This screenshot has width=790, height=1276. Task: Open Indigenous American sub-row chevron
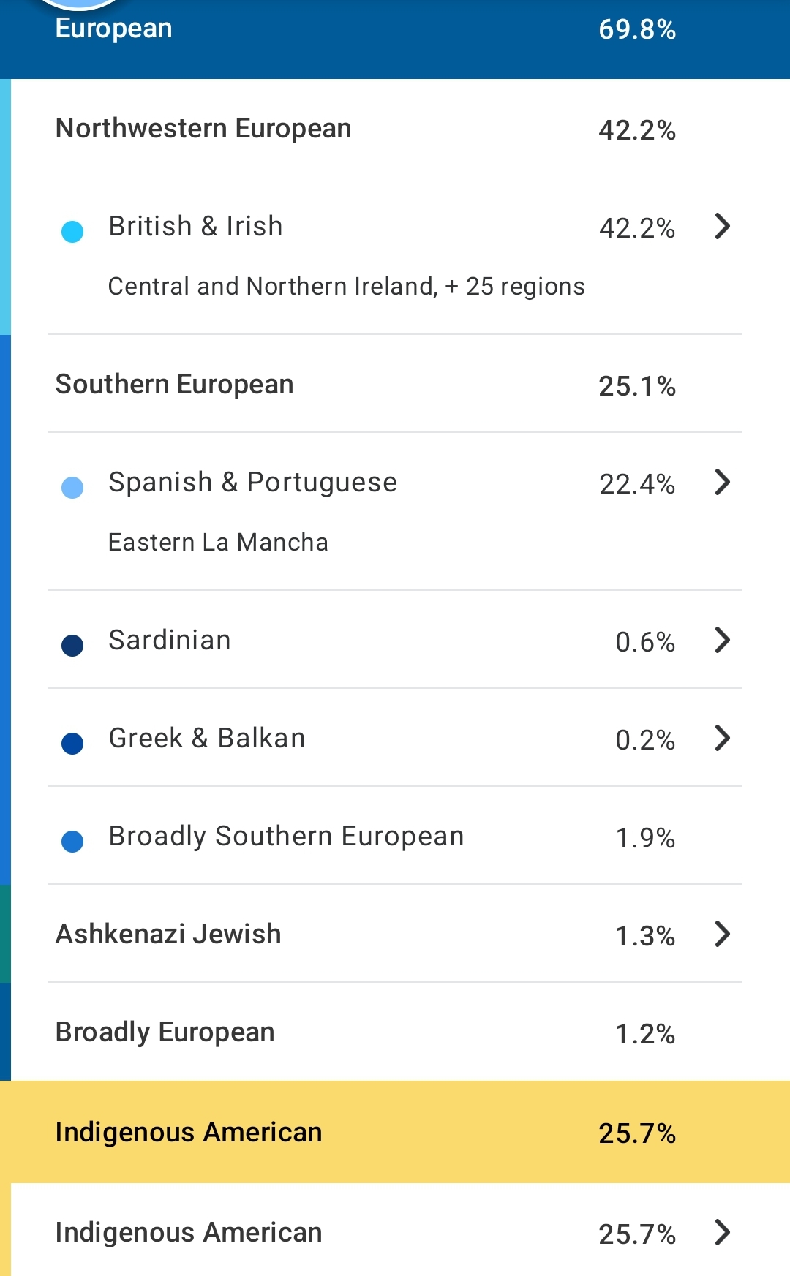(x=722, y=1233)
